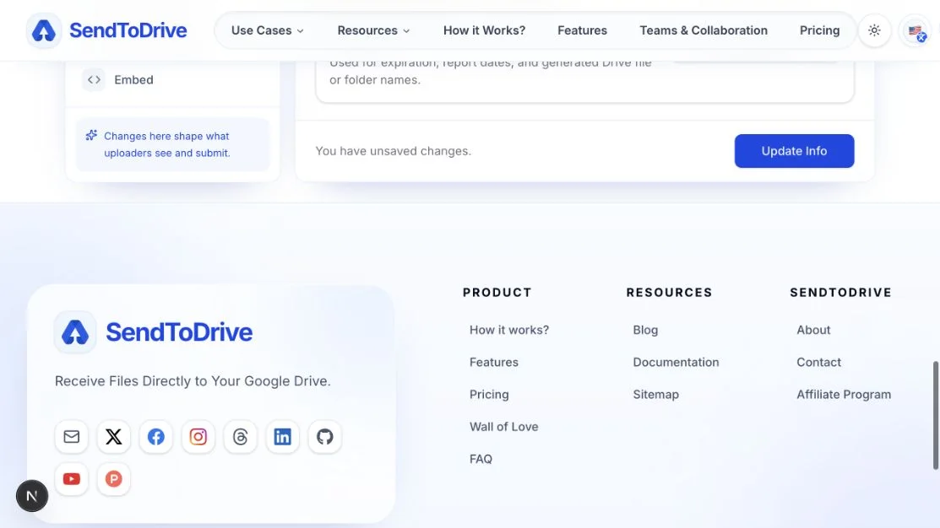
Task: Open the email contact icon in footer
Action: click(71, 436)
